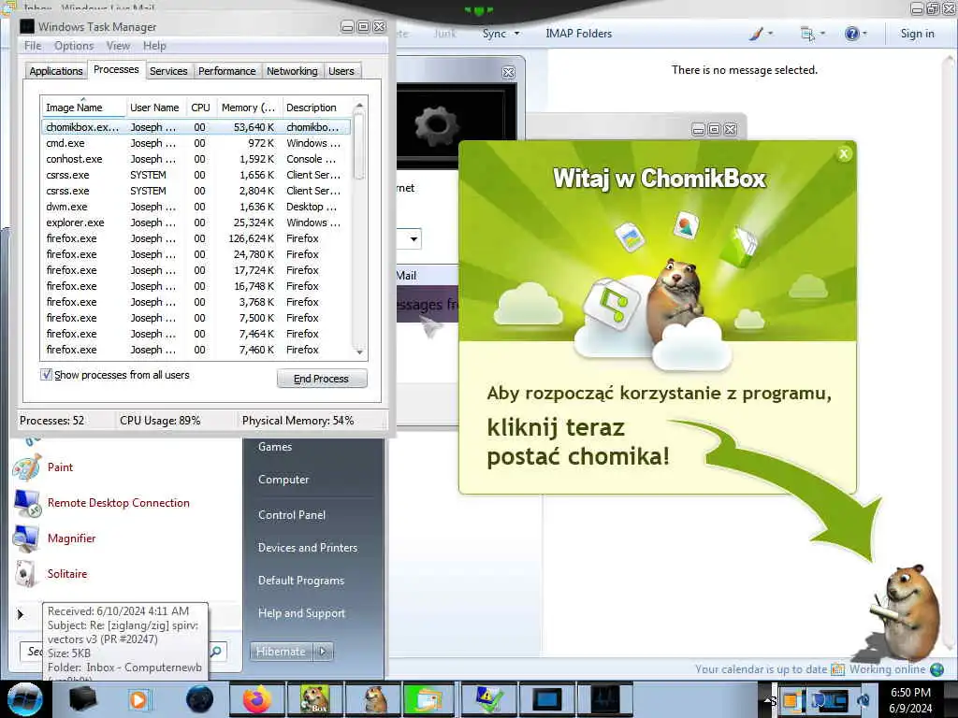Open the combo box arrow behind Task Manager

tap(414, 238)
